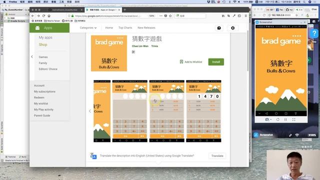Click the brad game app icon
Image resolution: width=320 pixels, height=180 pixels.
(109, 53)
